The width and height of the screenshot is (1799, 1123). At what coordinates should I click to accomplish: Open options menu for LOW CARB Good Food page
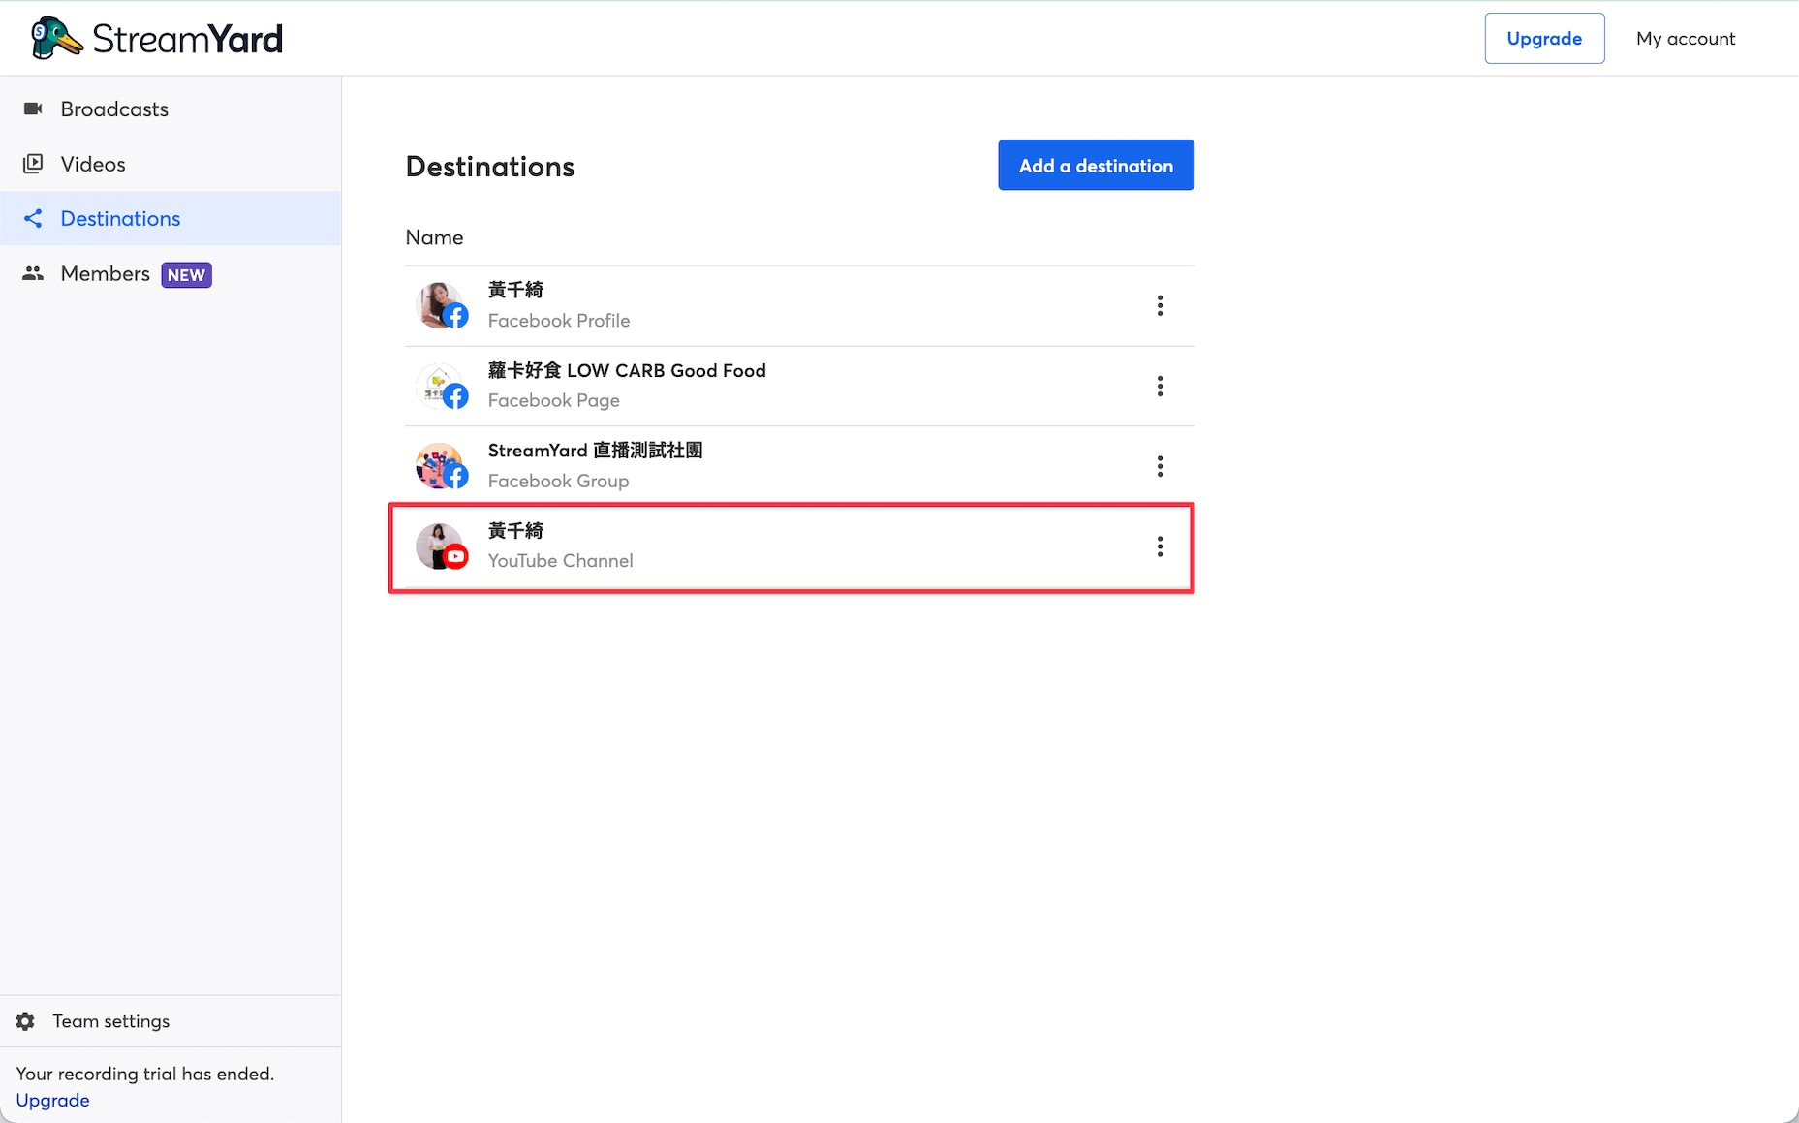pyautogui.click(x=1160, y=387)
